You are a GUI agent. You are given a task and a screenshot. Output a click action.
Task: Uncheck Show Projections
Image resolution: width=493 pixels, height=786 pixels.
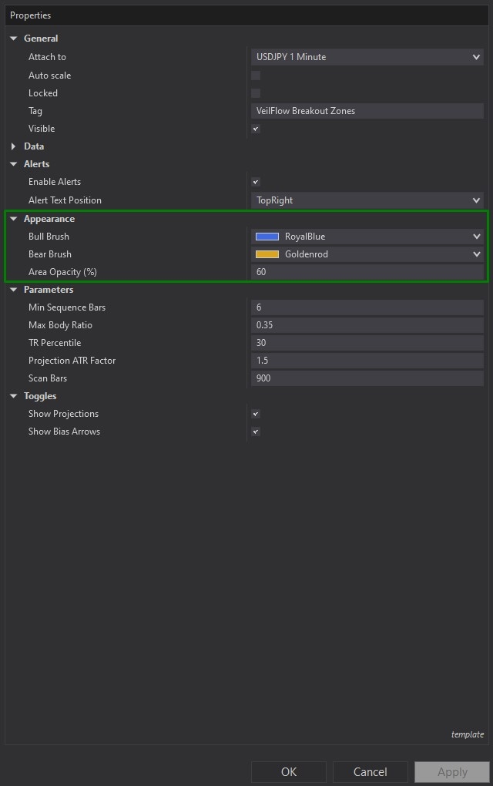(255, 414)
